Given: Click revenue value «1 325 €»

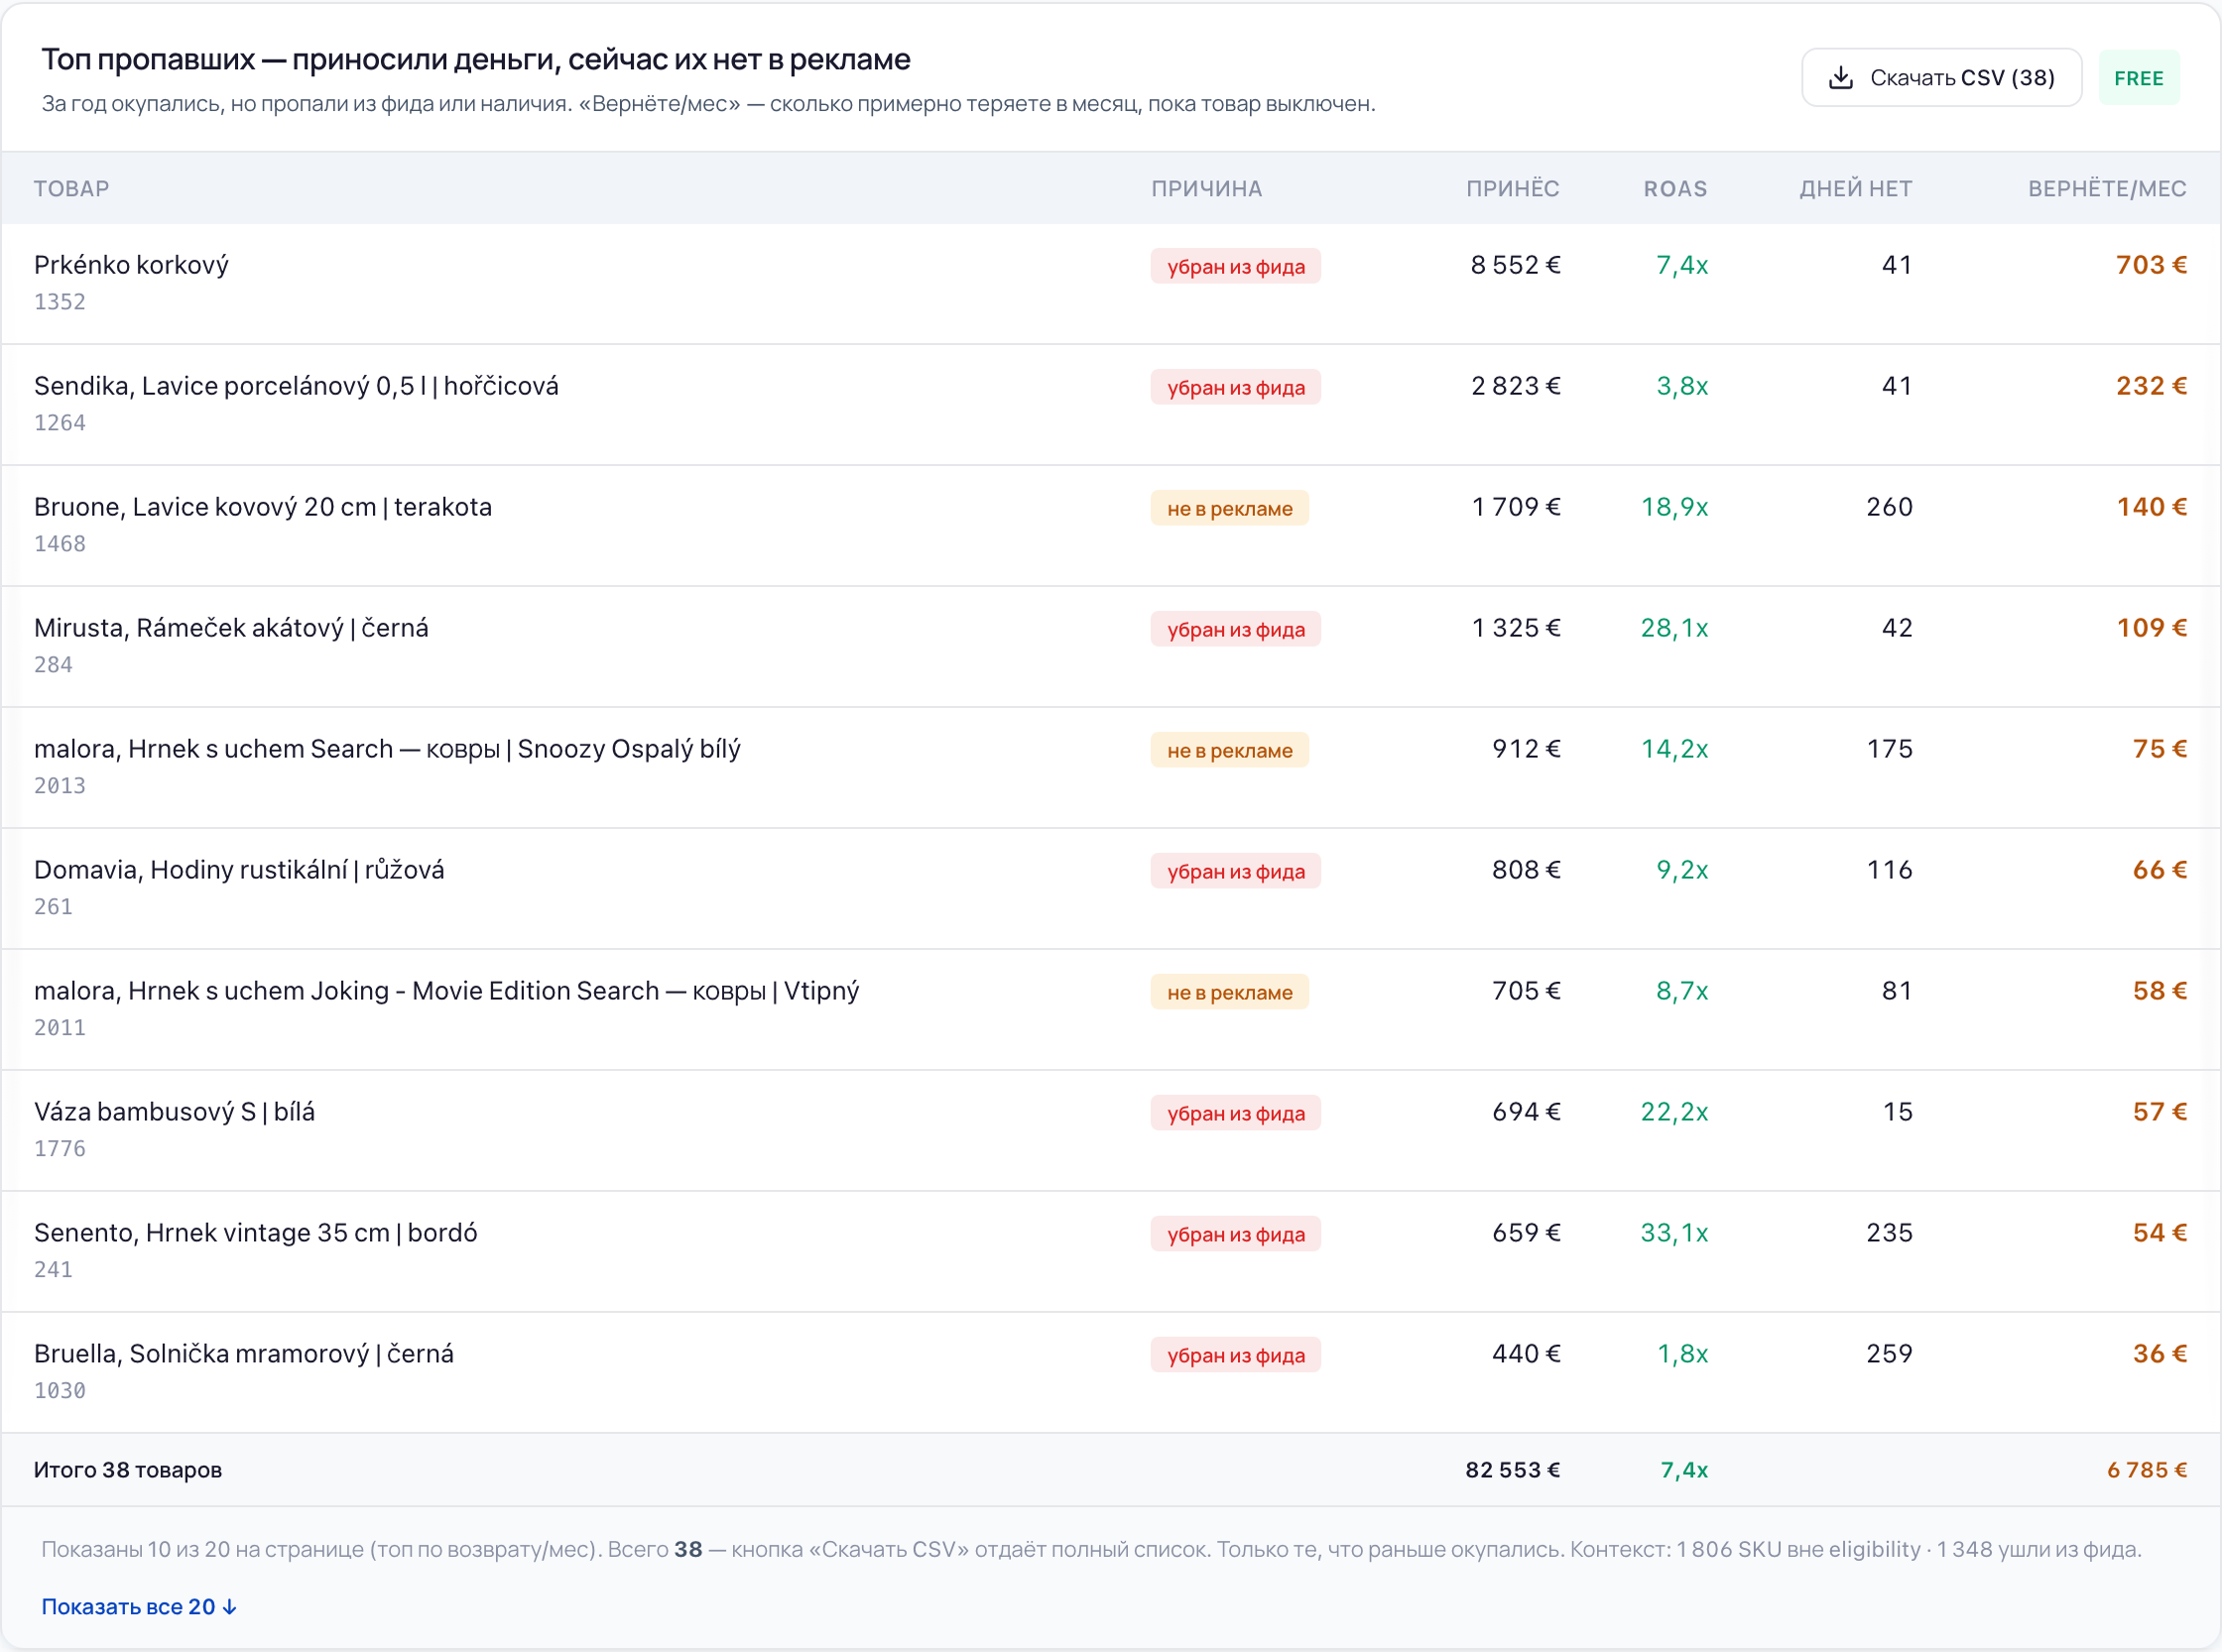Looking at the screenshot, I should [1516, 628].
